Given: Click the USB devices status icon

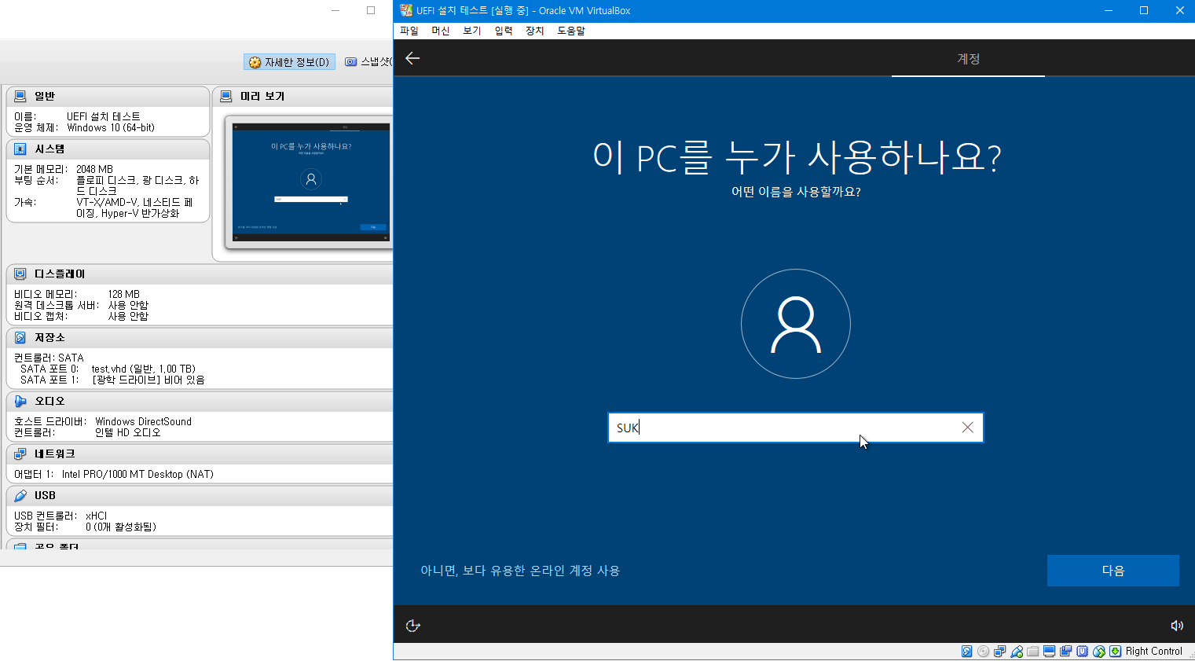Looking at the screenshot, I should point(1016,651).
